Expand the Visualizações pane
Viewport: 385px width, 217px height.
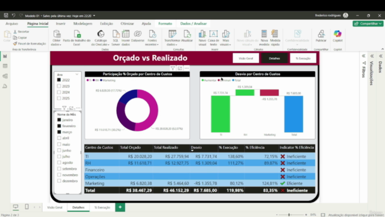coord(372,56)
